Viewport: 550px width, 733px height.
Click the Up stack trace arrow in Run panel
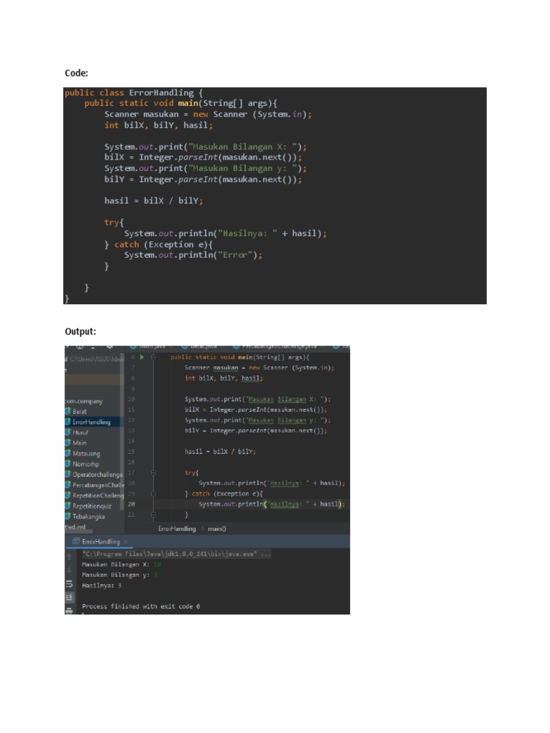click(69, 556)
